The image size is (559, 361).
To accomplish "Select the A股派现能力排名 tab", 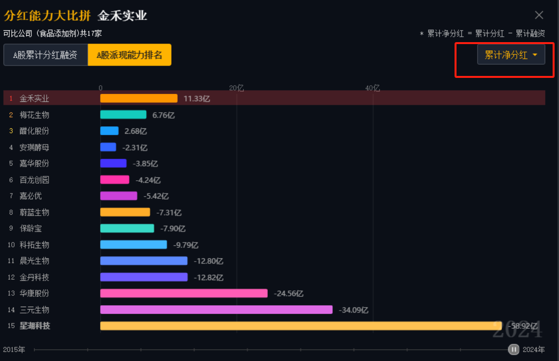I will point(129,55).
